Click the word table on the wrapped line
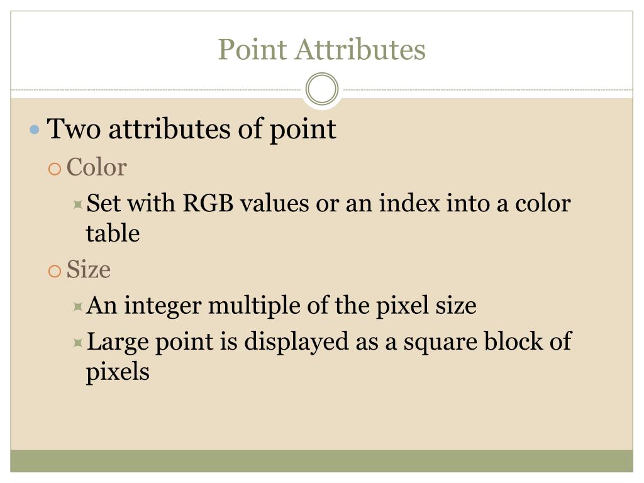 pyautogui.click(x=113, y=233)
